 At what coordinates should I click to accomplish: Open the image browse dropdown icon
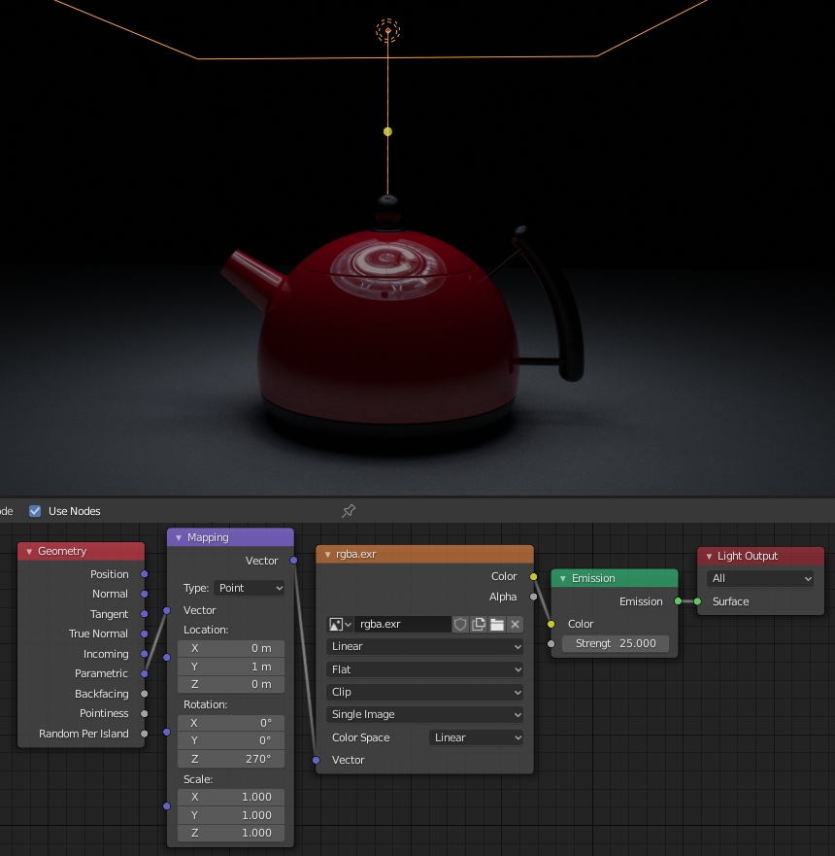[340, 624]
